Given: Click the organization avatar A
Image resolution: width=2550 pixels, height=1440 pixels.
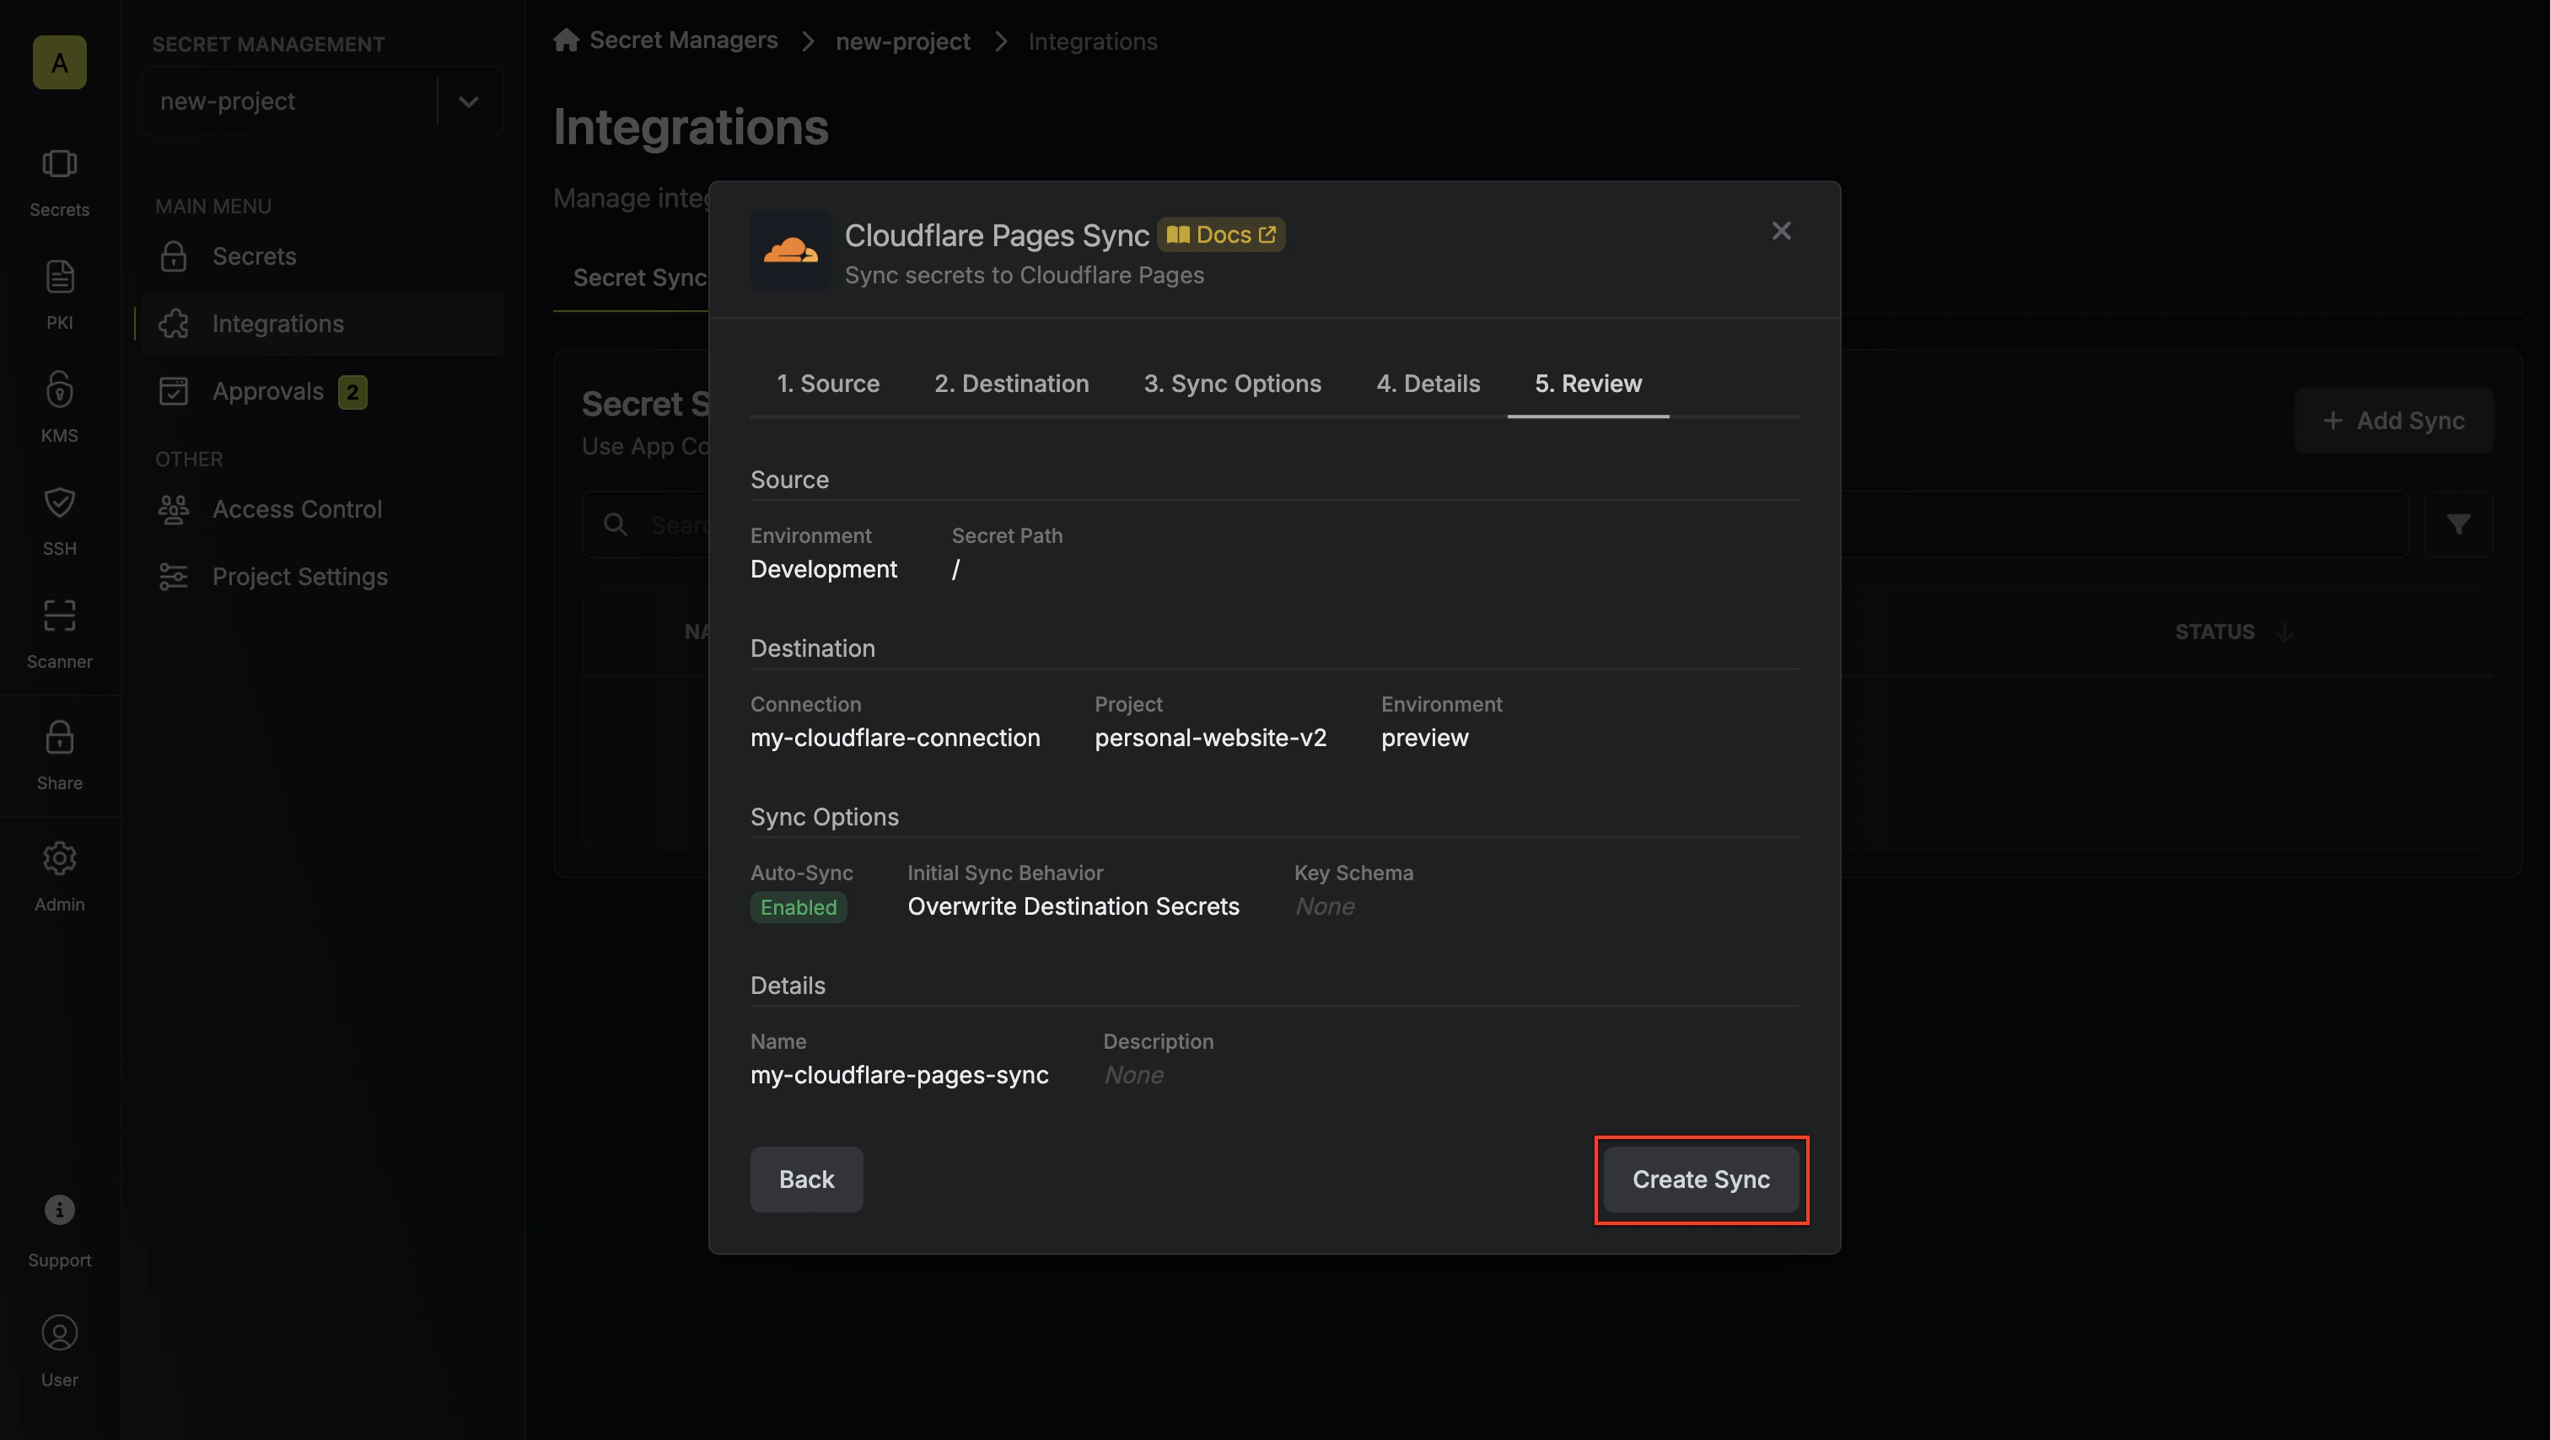Looking at the screenshot, I should (x=59, y=62).
